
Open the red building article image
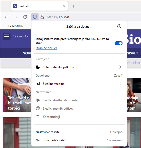coord(17,133)
